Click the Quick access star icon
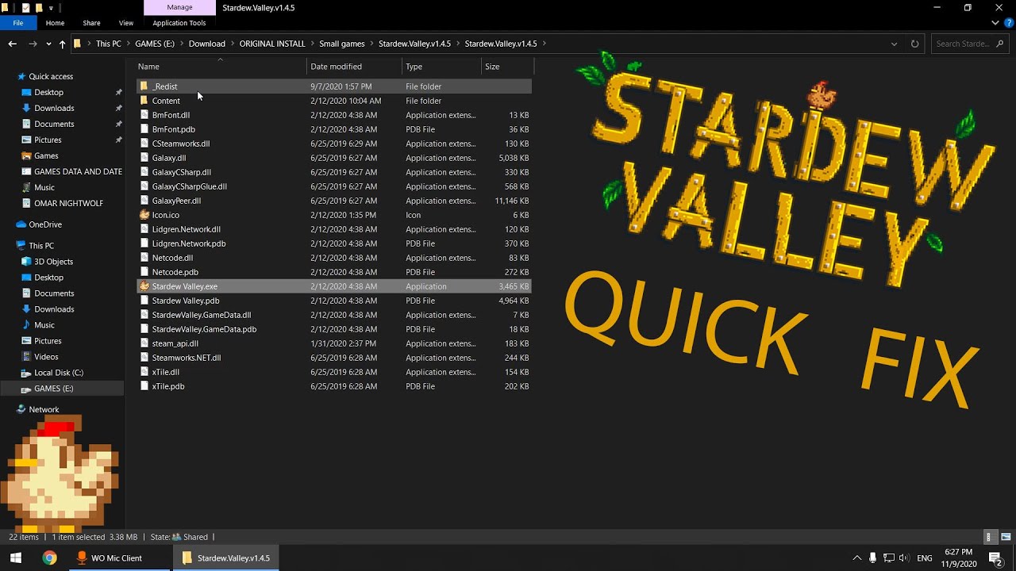Viewport: 1016px width, 571px height. click(x=21, y=76)
